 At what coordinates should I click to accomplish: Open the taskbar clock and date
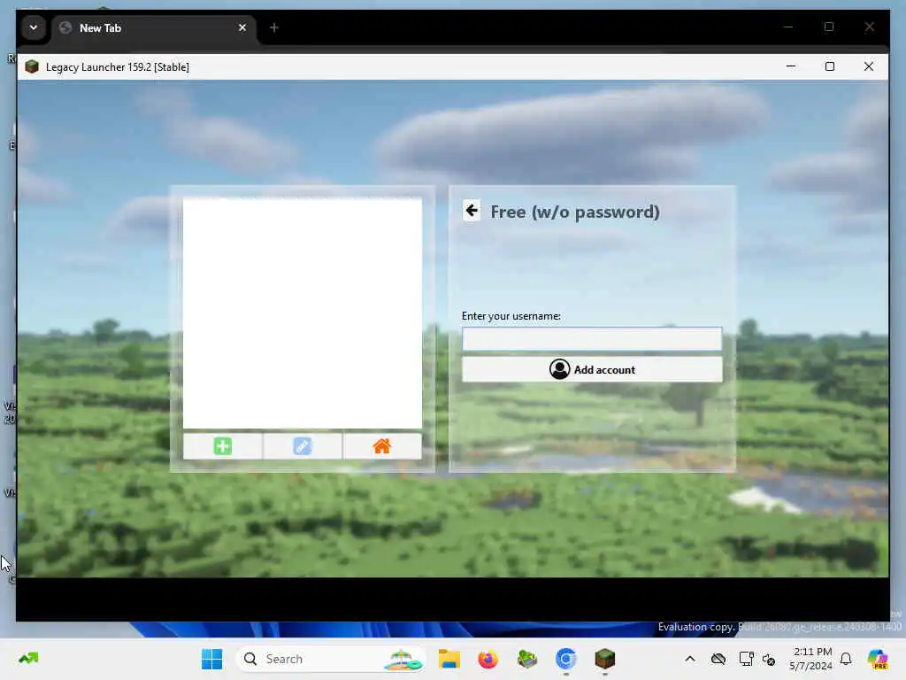point(811,659)
